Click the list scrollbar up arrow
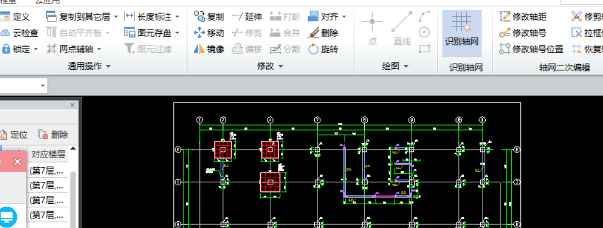Viewport: 603px width, 228px height. click(x=73, y=149)
